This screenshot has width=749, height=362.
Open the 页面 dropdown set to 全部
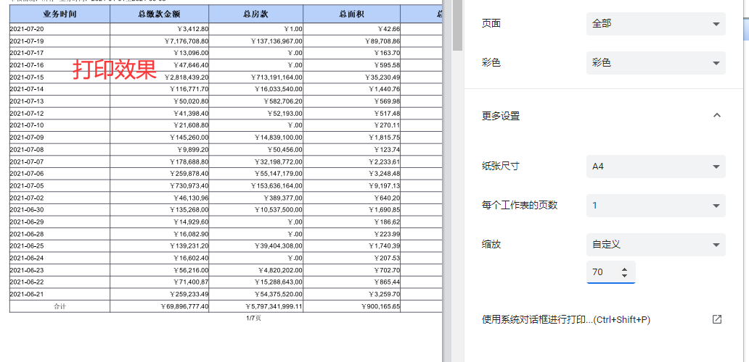656,24
